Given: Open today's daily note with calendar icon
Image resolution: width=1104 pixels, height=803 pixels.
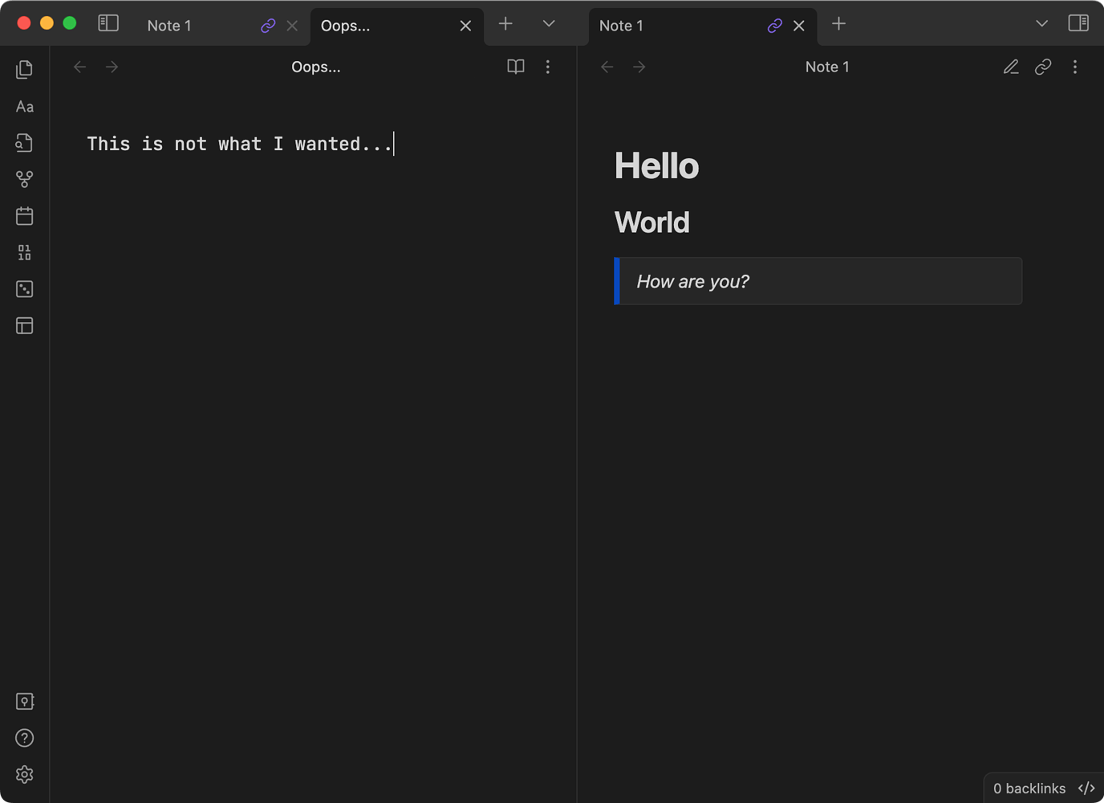Looking at the screenshot, I should click(x=24, y=215).
